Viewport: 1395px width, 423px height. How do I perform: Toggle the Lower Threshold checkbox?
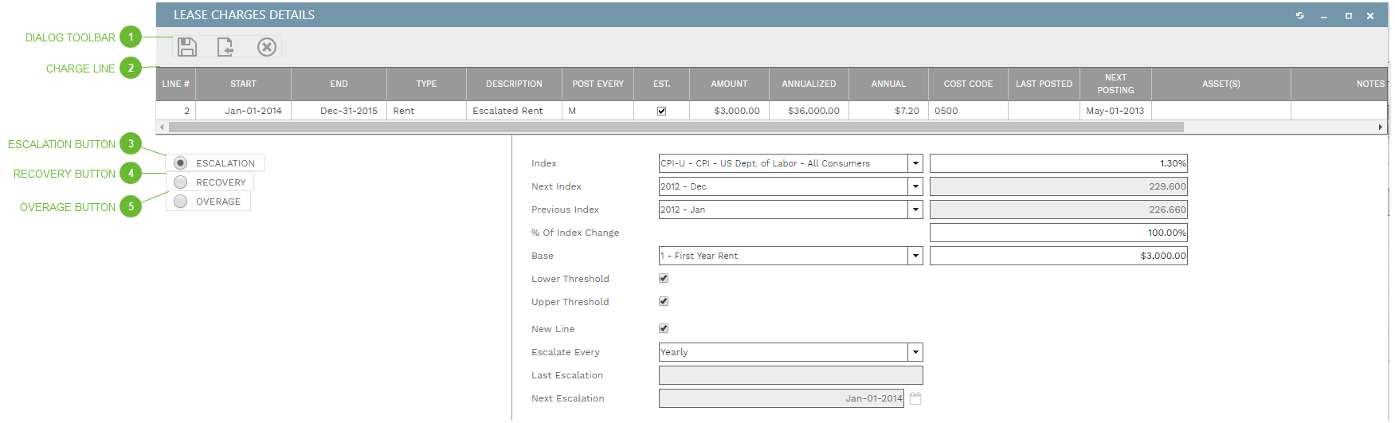coord(664,278)
